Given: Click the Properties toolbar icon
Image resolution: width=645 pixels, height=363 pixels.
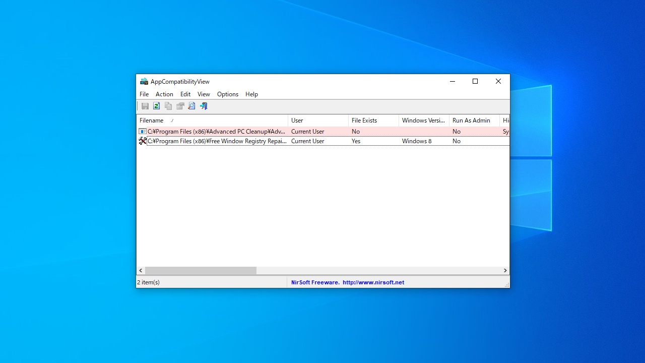Looking at the screenshot, I should click(180, 106).
